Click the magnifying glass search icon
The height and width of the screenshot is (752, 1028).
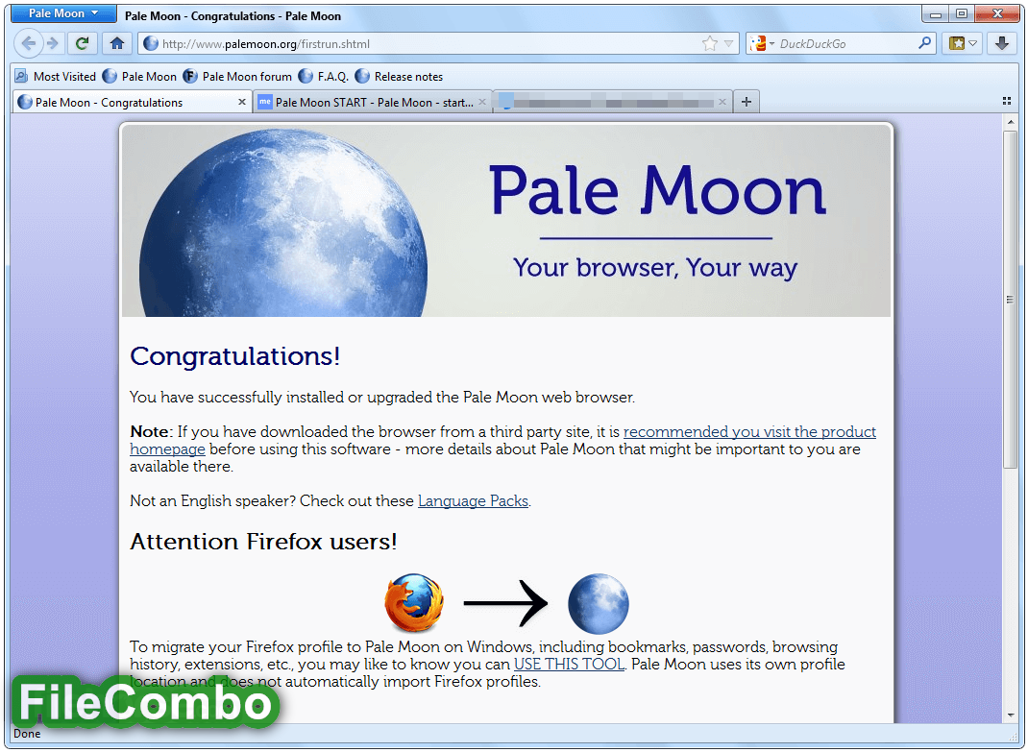click(x=924, y=43)
